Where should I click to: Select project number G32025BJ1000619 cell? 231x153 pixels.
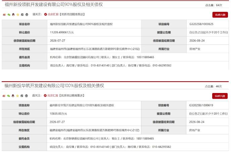(x=207, y=105)
